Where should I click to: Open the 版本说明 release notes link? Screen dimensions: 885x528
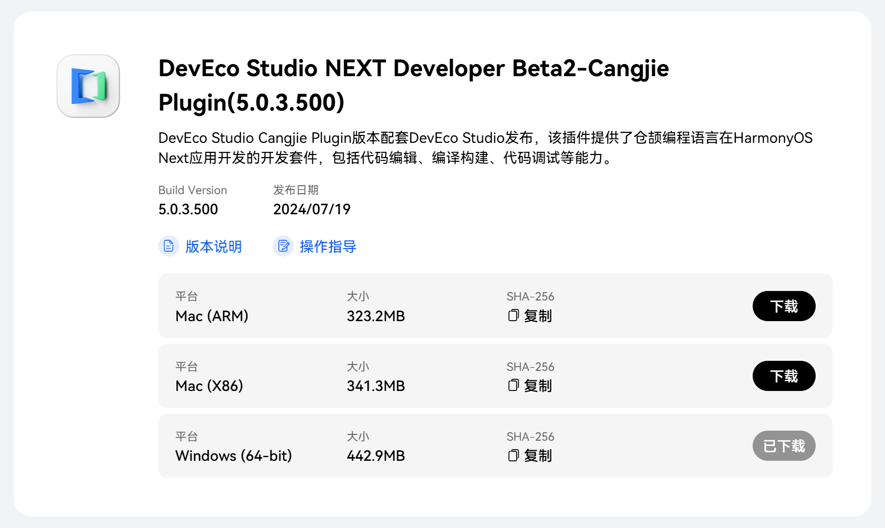click(x=213, y=247)
